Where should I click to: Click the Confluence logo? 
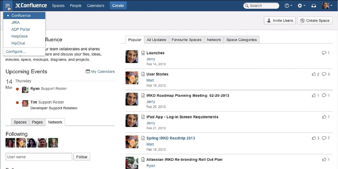point(31,6)
